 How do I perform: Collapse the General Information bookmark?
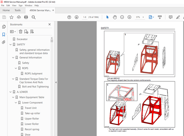point(13,58)
